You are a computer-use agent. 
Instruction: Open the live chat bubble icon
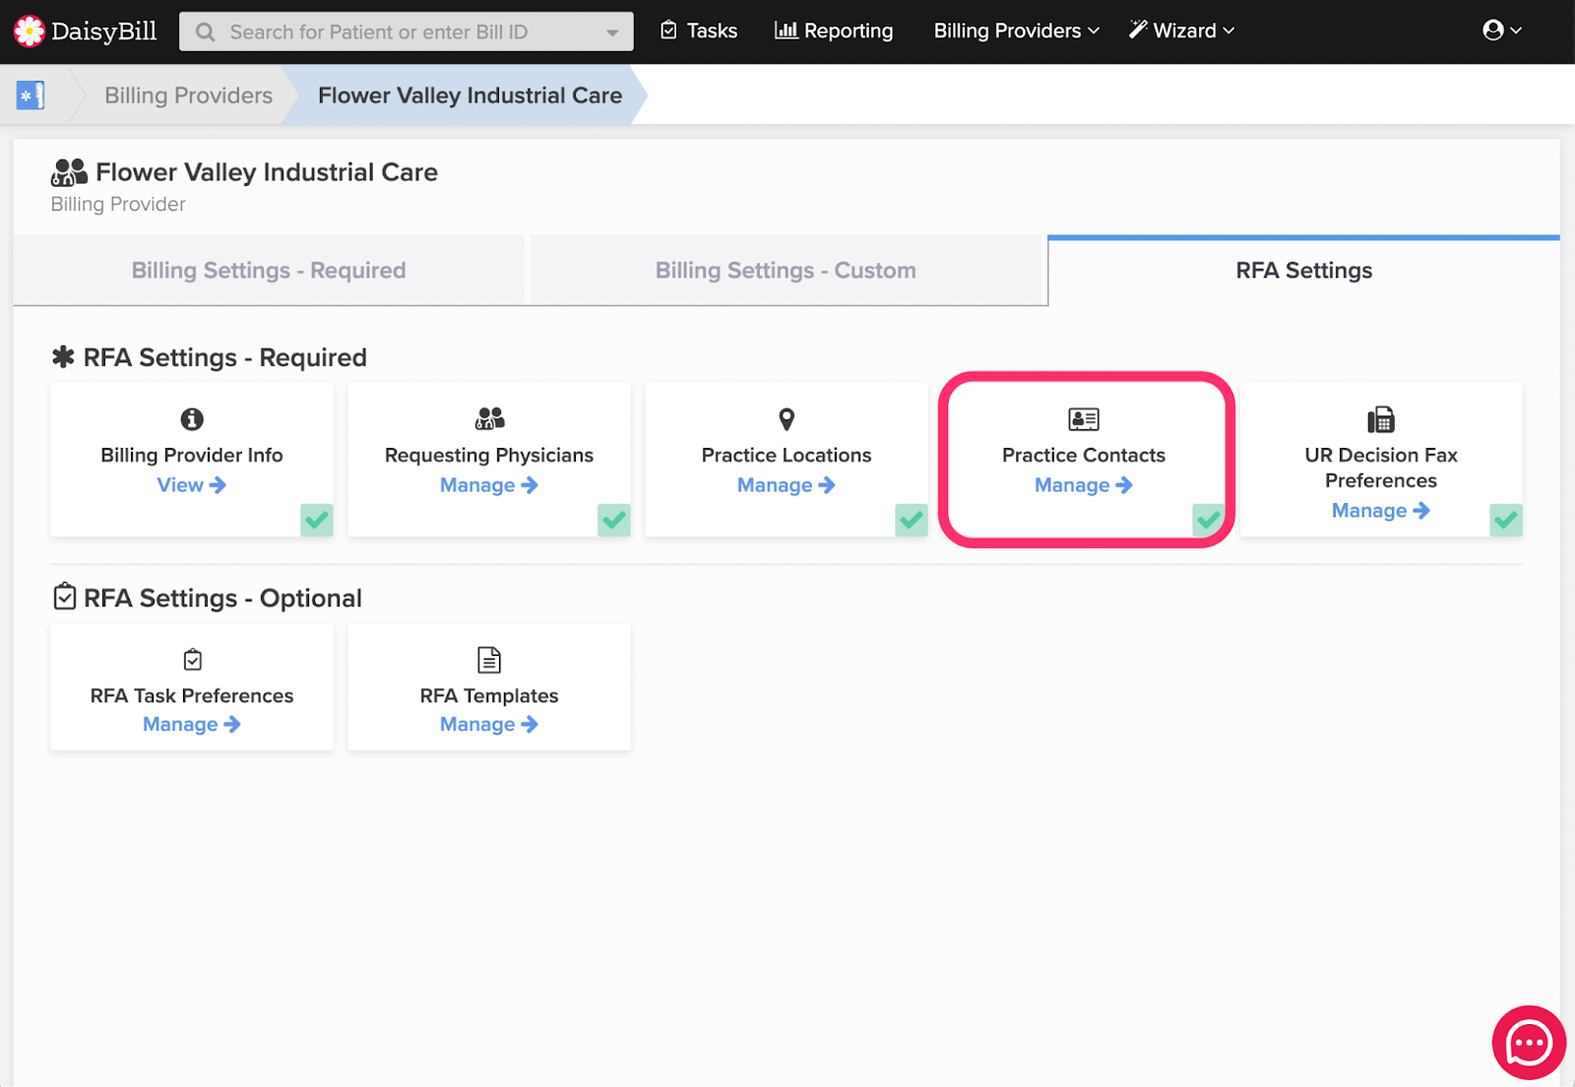1528,1043
